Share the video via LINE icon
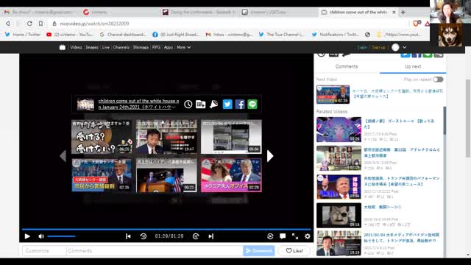The height and width of the screenshot is (265, 471). point(252,104)
